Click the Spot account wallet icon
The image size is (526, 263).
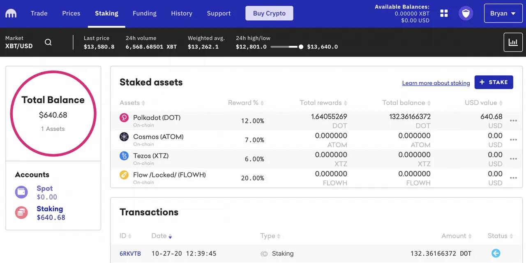tap(21, 192)
